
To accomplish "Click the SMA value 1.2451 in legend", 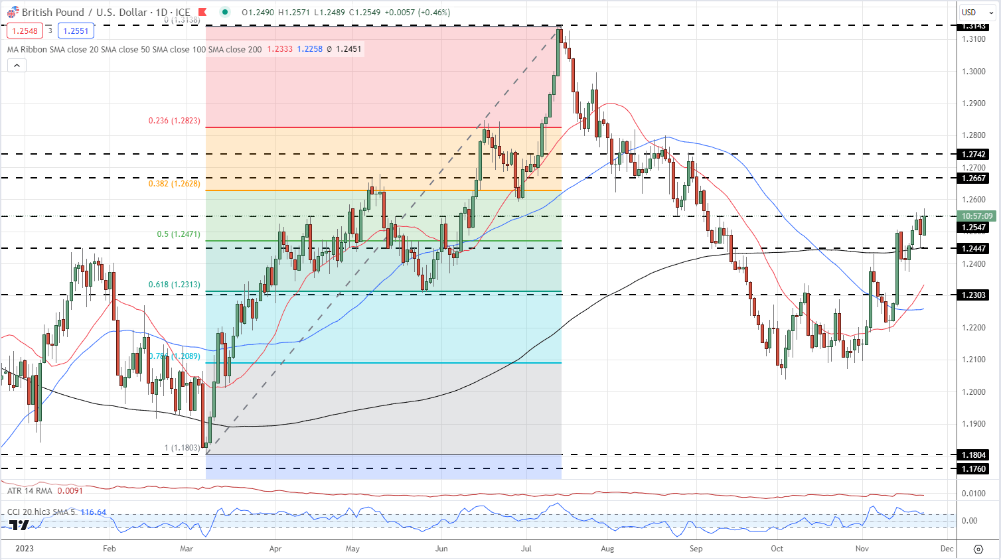I will 348,49.
